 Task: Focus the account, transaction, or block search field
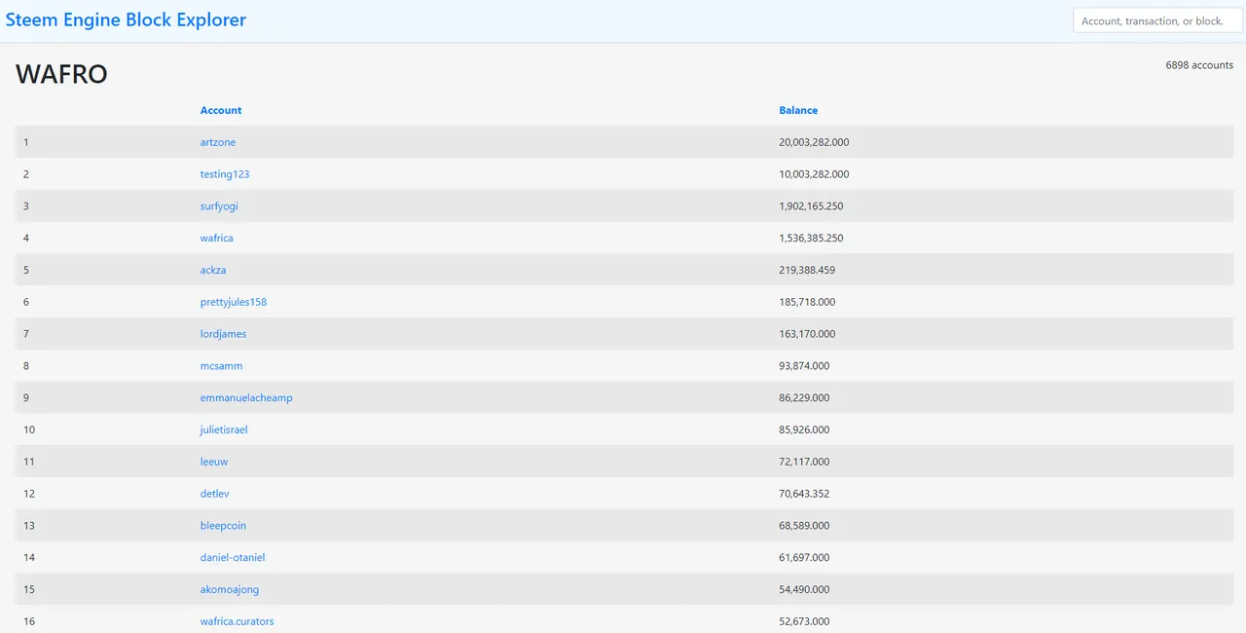click(1157, 20)
